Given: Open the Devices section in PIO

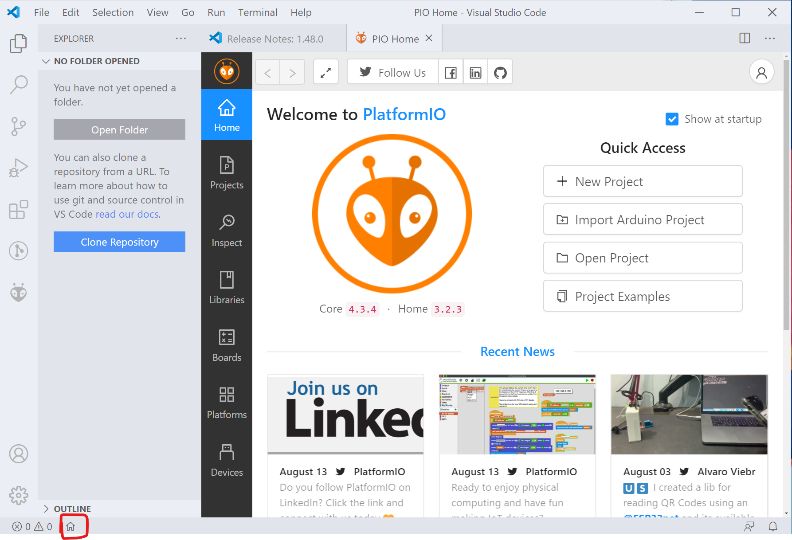Looking at the screenshot, I should [227, 460].
